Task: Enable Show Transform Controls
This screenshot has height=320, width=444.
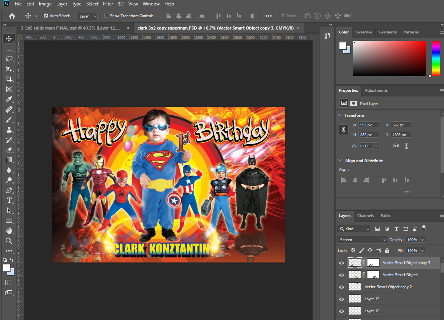Action: [x=106, y=16]
